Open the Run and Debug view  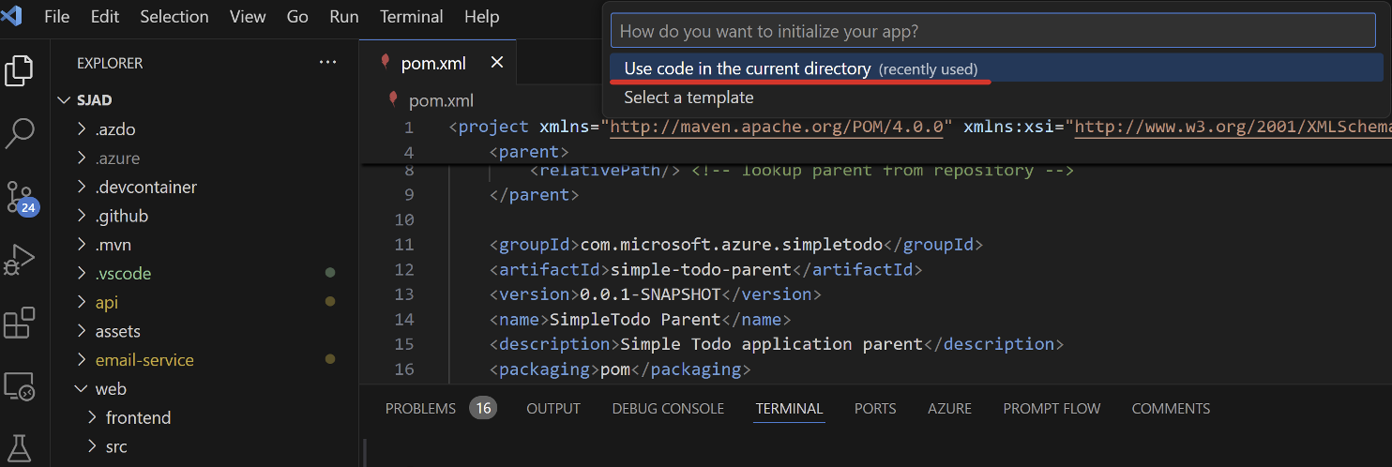20,260
